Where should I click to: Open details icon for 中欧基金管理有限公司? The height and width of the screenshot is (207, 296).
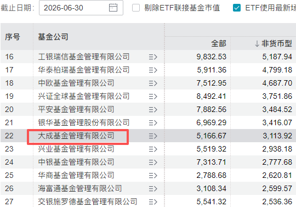[153, 83]
